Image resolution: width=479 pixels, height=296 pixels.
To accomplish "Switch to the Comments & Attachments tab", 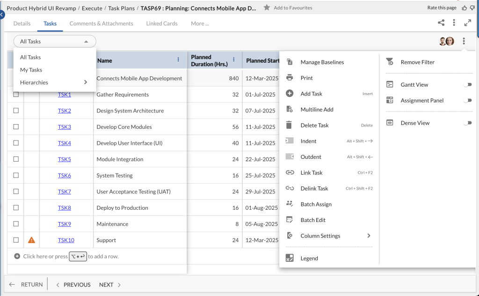I will (101, 23).
